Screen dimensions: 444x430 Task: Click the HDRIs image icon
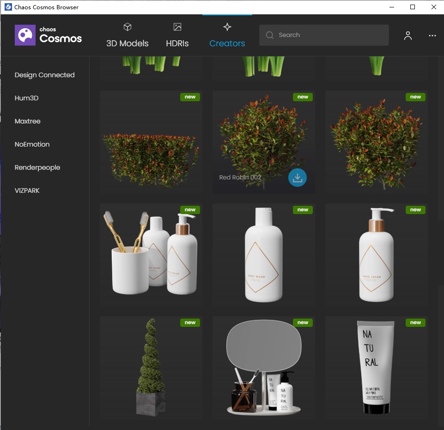pyautogui.click(x=177, y=27)
